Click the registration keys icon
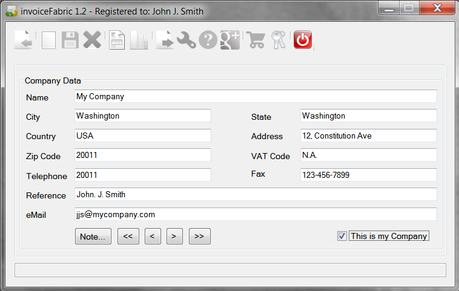 (x=279, y=40)
